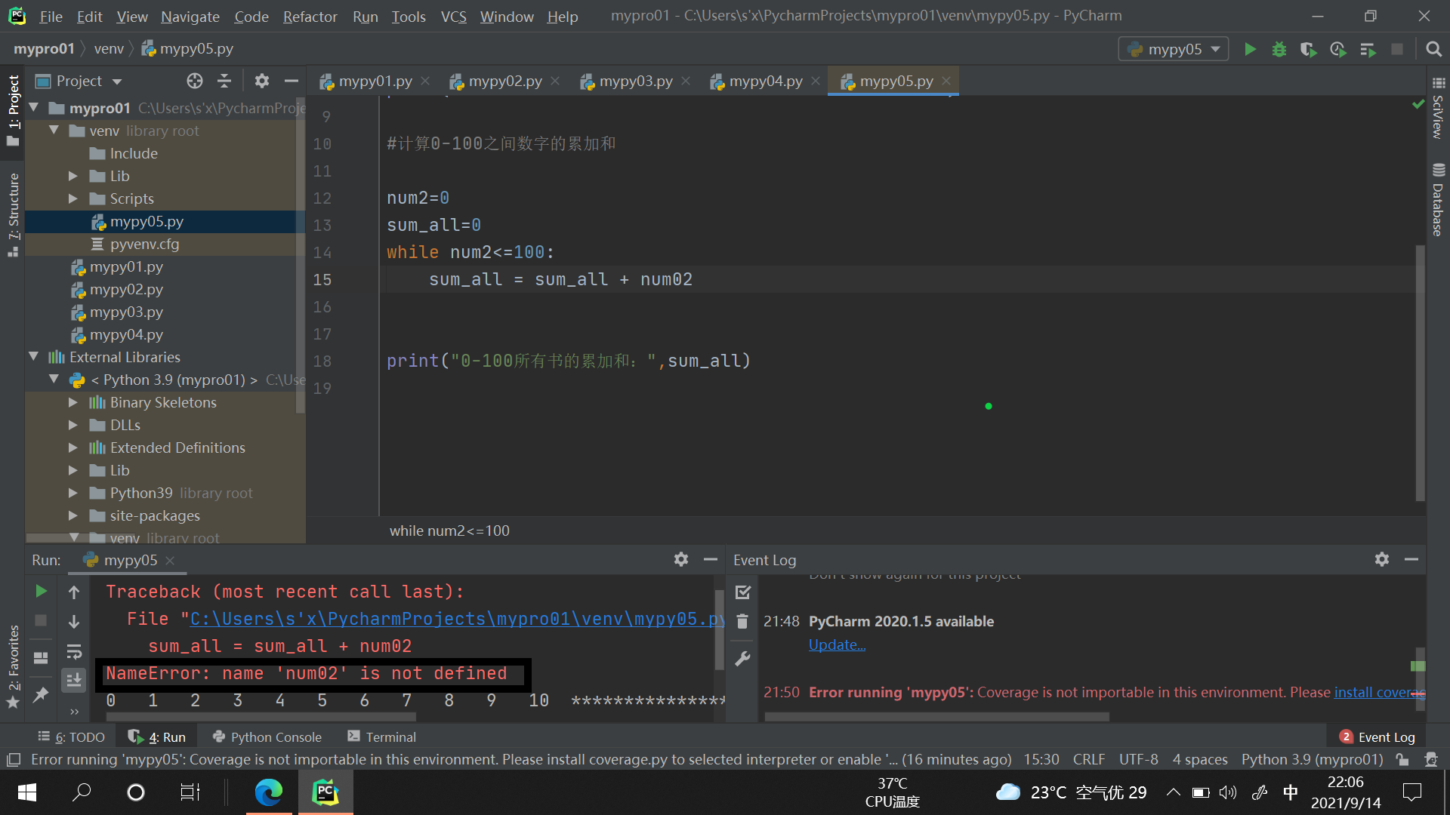The width and height of the screenshot is (1450, 815).
Task: Hide the Project tool window
Action: [292, 81]
